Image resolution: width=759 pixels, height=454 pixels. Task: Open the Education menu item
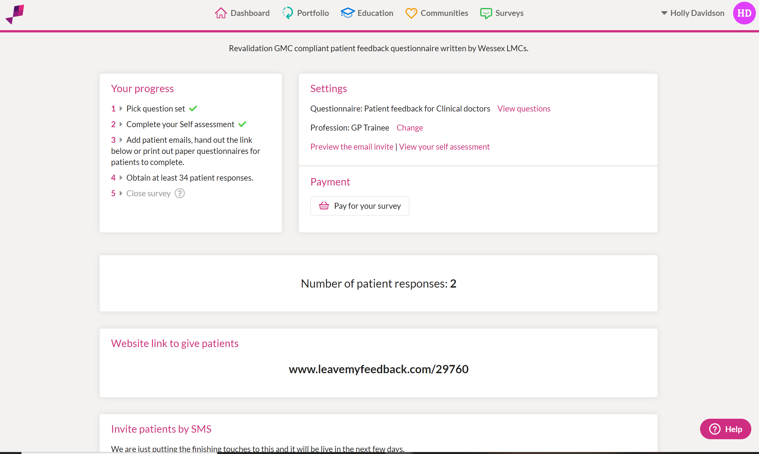click(367, 13)
